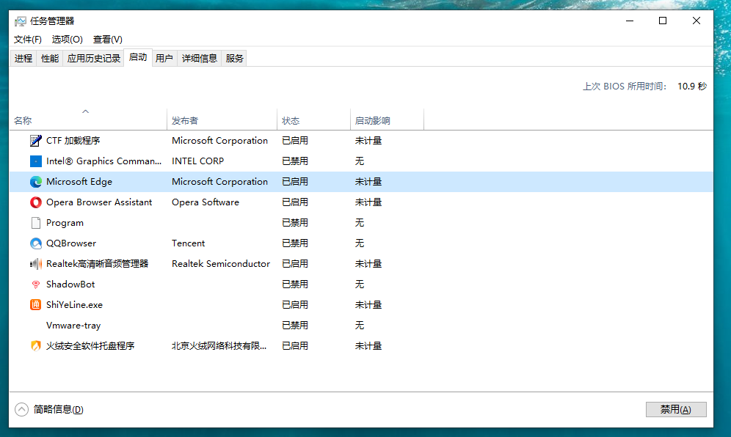This screenshot has width=731, height=437.
Task: Click the Intel Graphics Command blue icon
Action: point(35,161)
